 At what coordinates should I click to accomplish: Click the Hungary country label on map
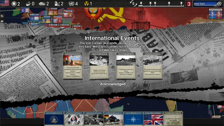(x=65, y=25)
